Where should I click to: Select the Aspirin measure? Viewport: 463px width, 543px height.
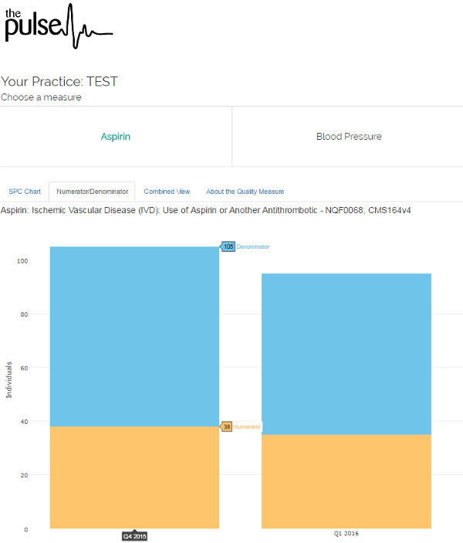tap(116, 137)
